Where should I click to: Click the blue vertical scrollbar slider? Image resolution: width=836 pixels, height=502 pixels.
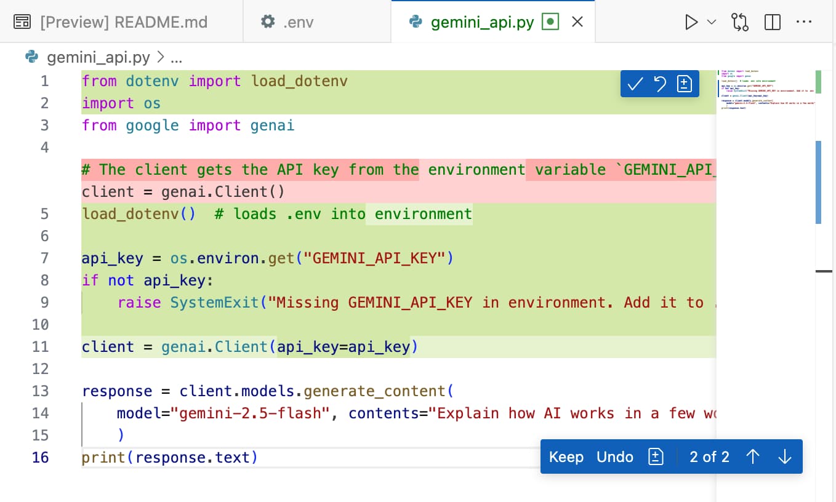tap(818, 182)
